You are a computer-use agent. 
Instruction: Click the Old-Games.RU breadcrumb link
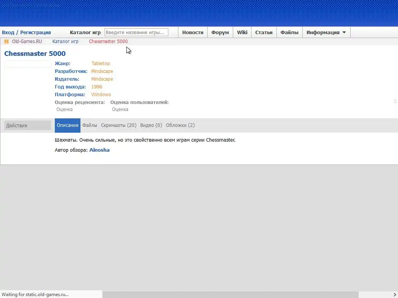[x=27, y=41]
